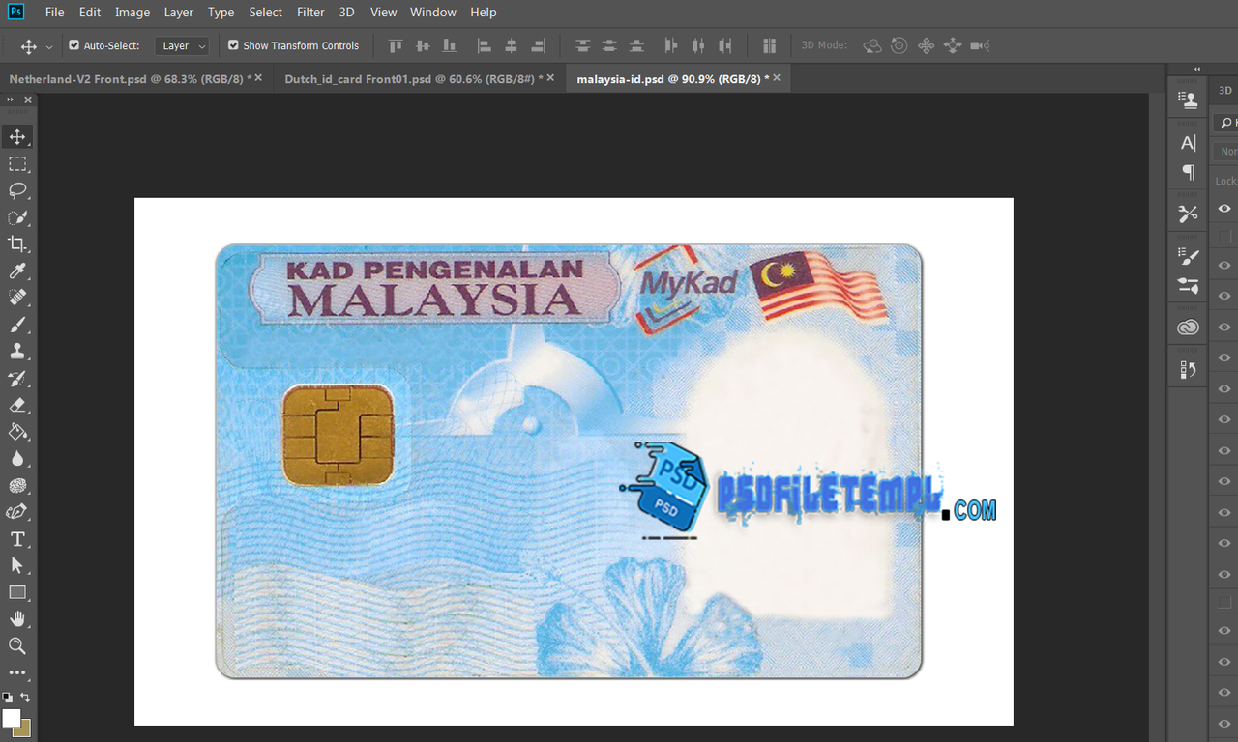Click the foreground color swatch

point(11,717)
